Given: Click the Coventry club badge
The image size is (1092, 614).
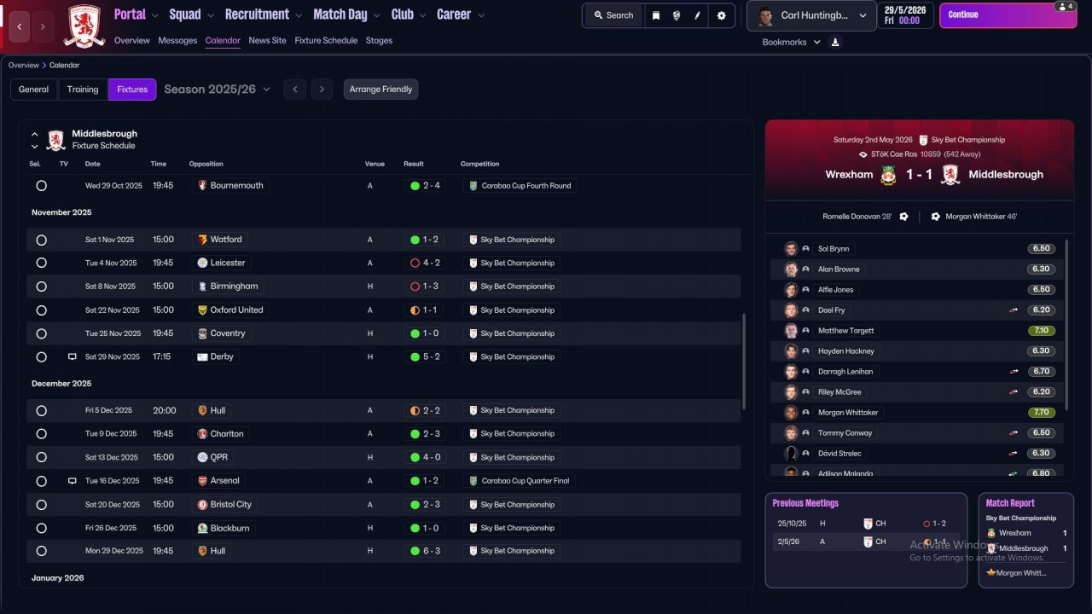Looking at the screenshot, I should (x=202, y=333).
